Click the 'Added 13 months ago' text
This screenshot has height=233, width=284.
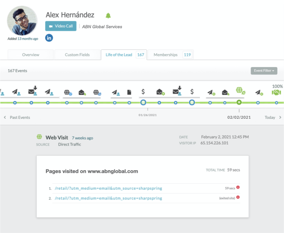[23, 39]
